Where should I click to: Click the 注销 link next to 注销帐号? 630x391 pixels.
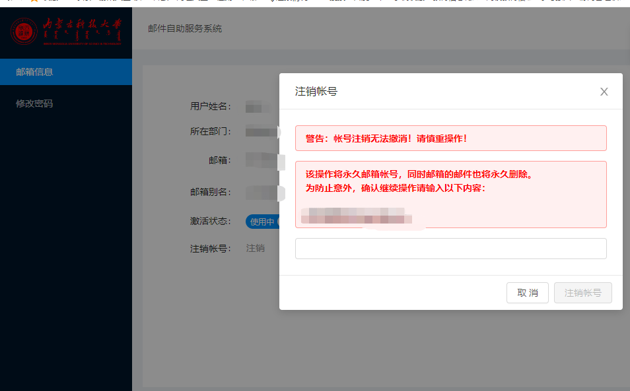pyautogui.click(x=256, y=248)
